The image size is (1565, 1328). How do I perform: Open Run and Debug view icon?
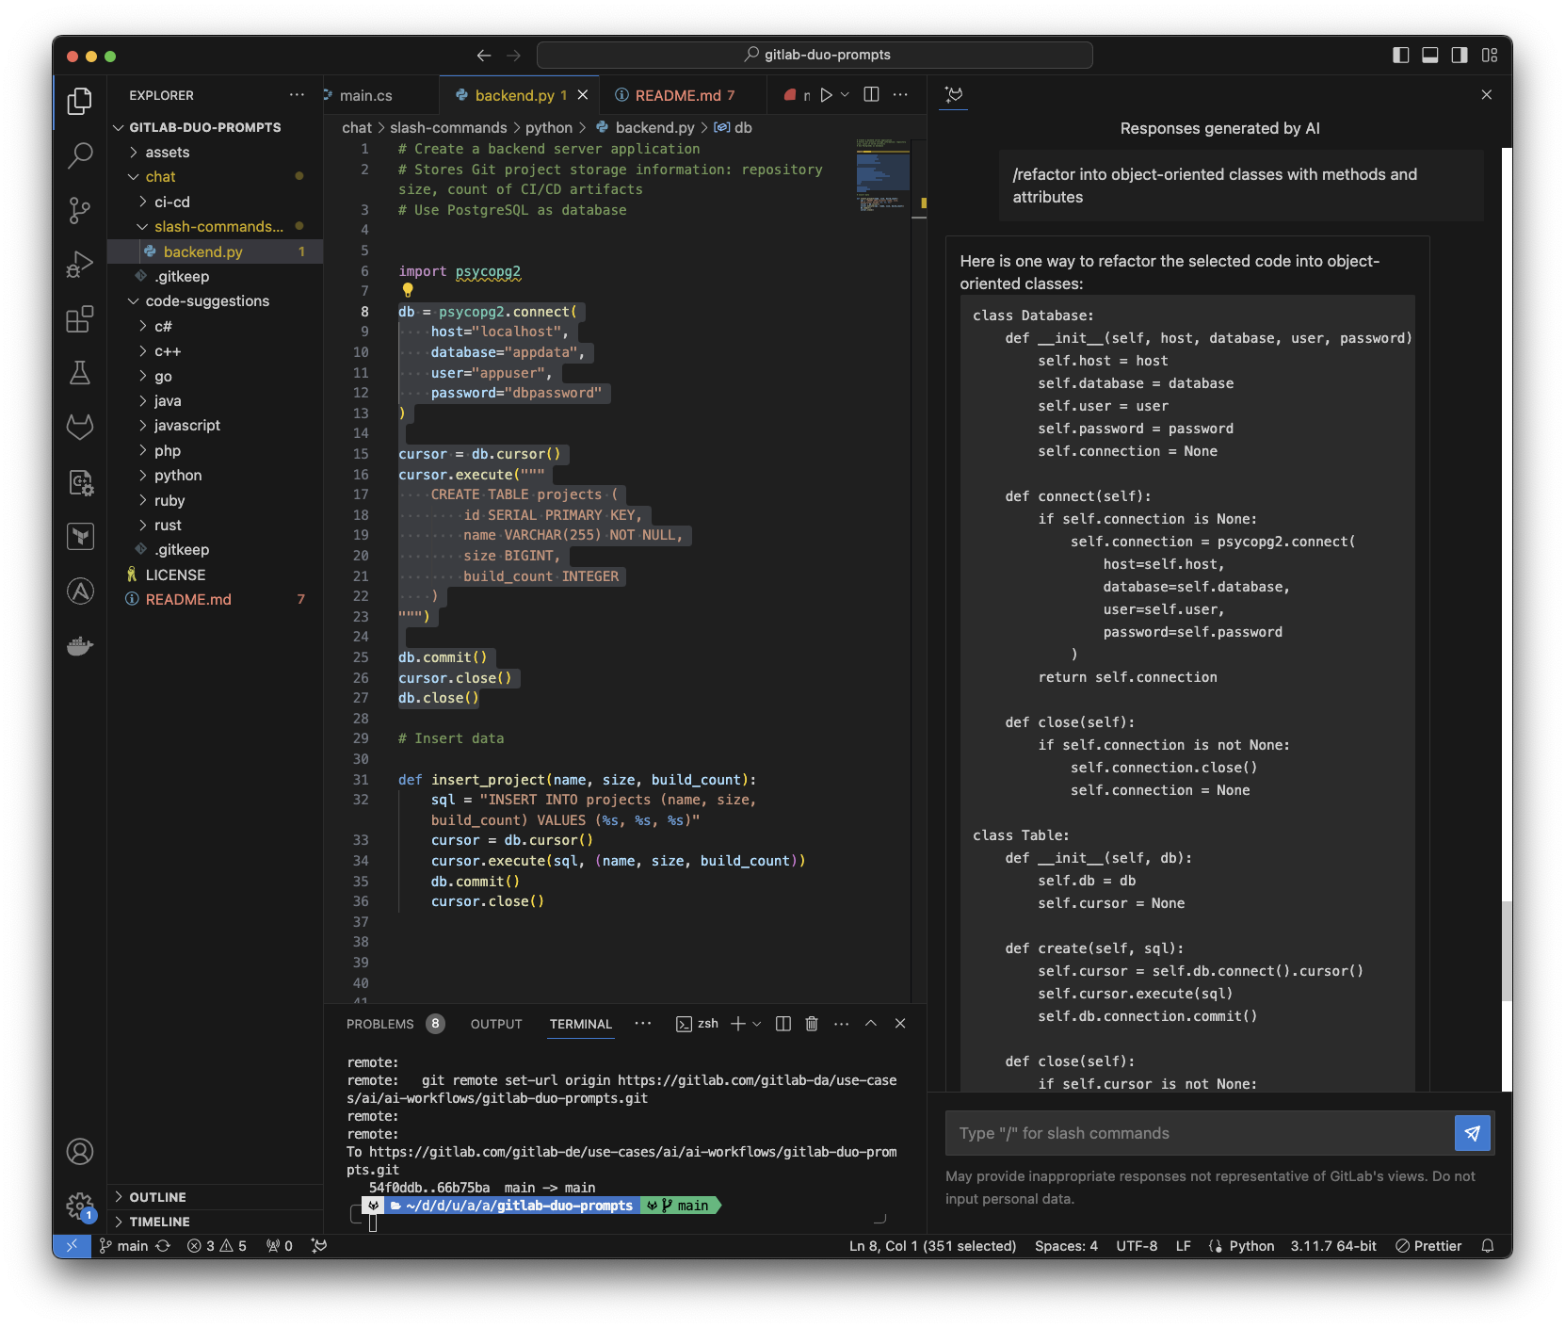tap(80, 265)
